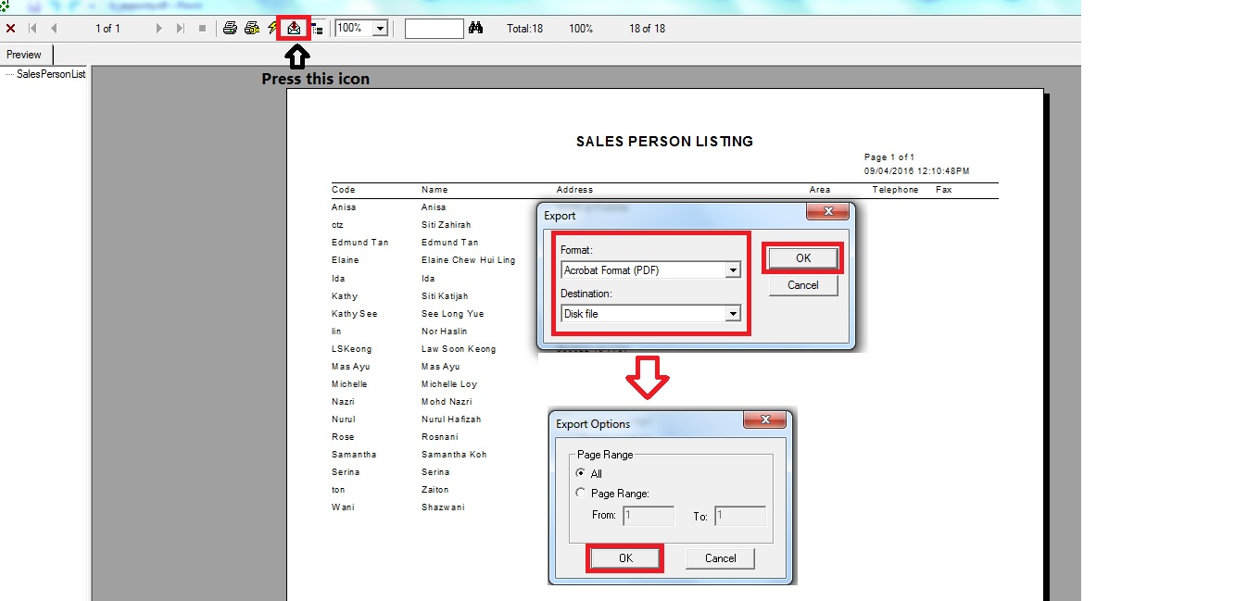This screenshot has height=601, width=1260.
Task: Click the Print report icon
Action: [230, 28]
